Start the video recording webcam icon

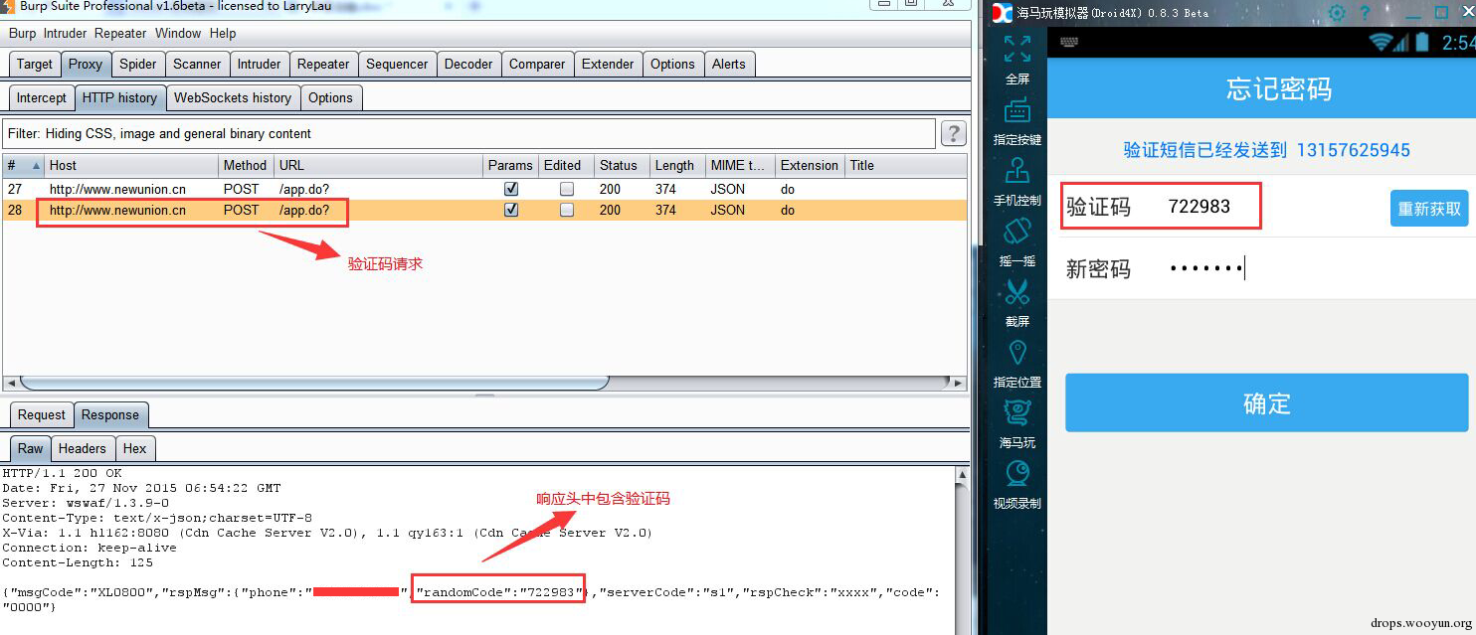pos(1016,474)
